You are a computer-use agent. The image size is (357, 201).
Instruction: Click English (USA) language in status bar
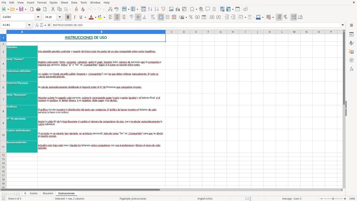click(205, 199)
